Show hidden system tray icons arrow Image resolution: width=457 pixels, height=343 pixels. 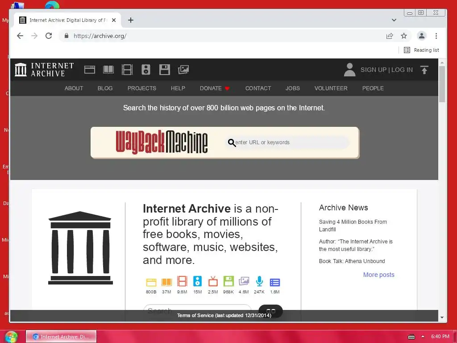423,336
